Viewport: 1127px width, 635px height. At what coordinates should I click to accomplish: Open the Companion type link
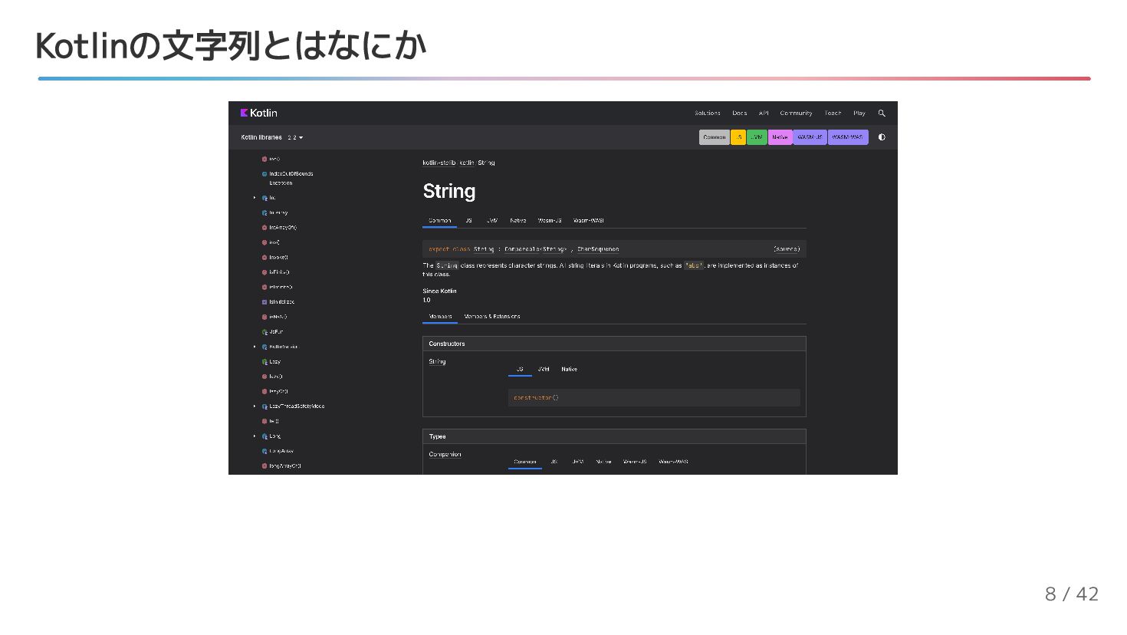click(445, 455)
